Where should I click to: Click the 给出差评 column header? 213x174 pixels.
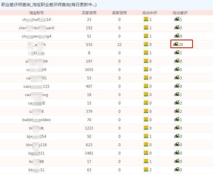click(x=180, y=13)
